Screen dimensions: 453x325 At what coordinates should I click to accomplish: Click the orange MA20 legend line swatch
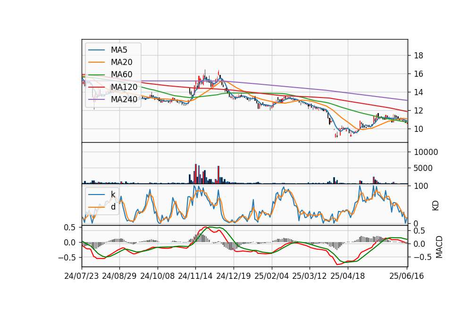click(x=96, y=62)
